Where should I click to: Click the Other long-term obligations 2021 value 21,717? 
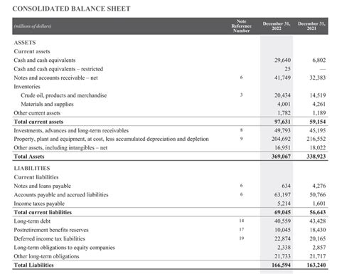[318, 256]
